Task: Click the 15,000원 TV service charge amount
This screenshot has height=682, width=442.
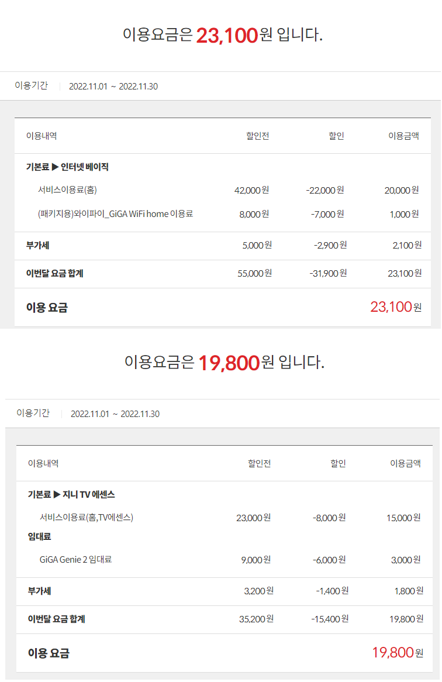Action: pyautogui.click(x=403, y=518)
